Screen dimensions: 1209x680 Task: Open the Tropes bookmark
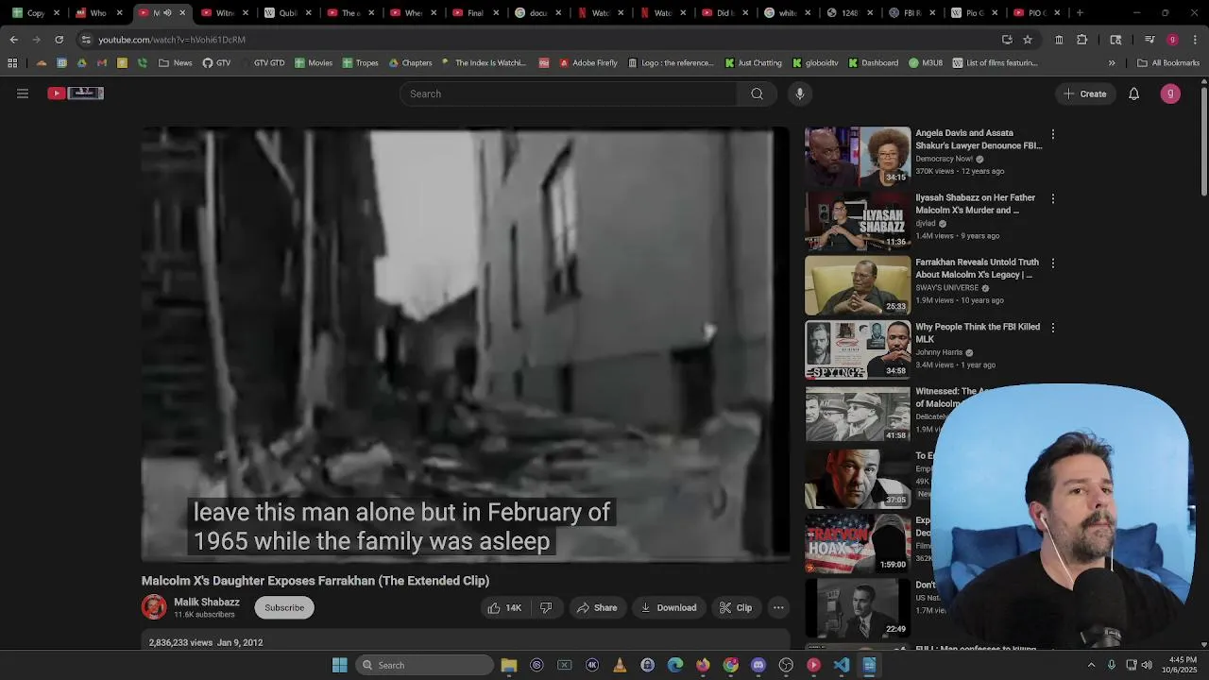tap(361, 63)
